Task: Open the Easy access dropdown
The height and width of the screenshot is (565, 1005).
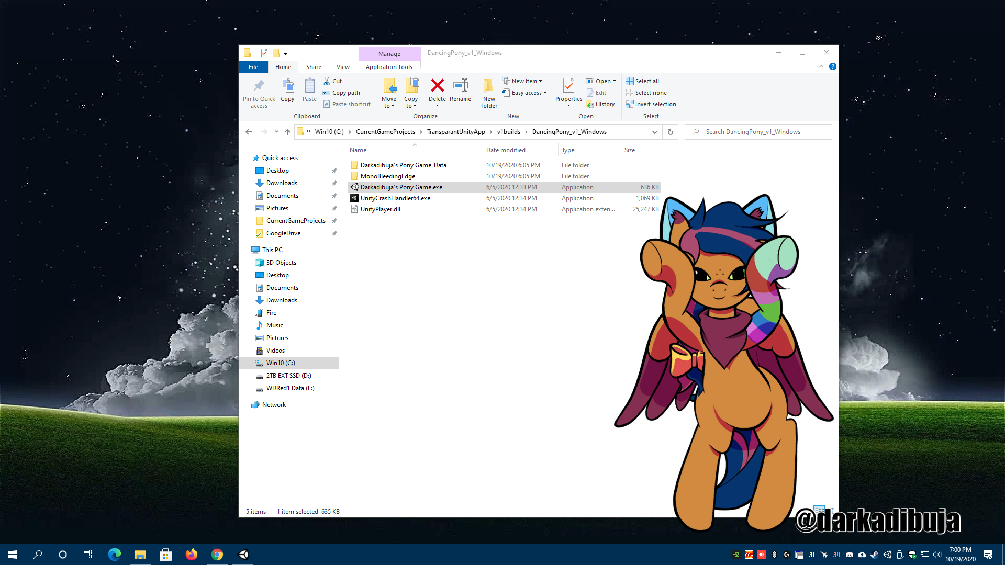Action: pyautogui.click(x=524, y=93)
